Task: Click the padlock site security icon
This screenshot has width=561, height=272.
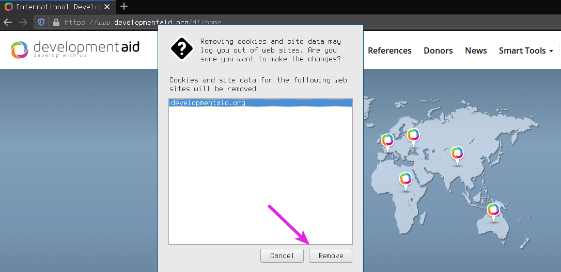Action: [x=56, y=22]
